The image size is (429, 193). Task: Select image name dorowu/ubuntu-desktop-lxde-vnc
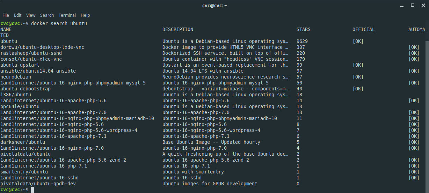click(42, 47)
